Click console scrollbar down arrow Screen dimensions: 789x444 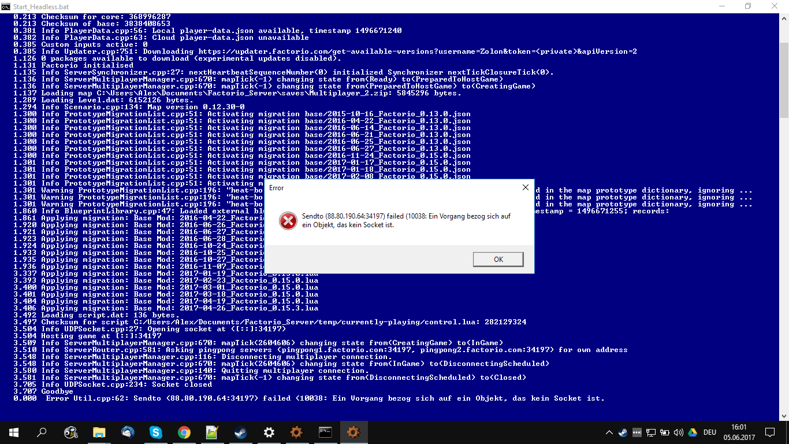coord(784,416)
